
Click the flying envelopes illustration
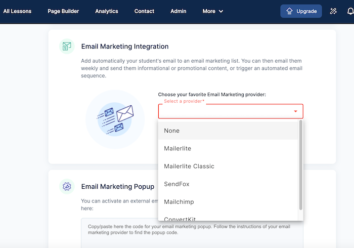(x=115, y=119)
